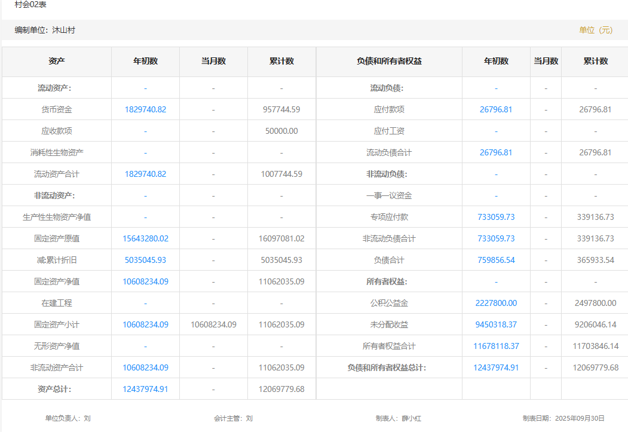Screen dimensions: 628x432
Task: Open 固定资产净值 年初数 value link
Action: coord(145,281)
